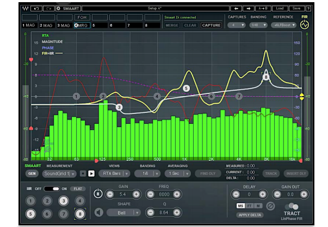Click the Save preset button
The image size is (328, 227).
[296, 8]
